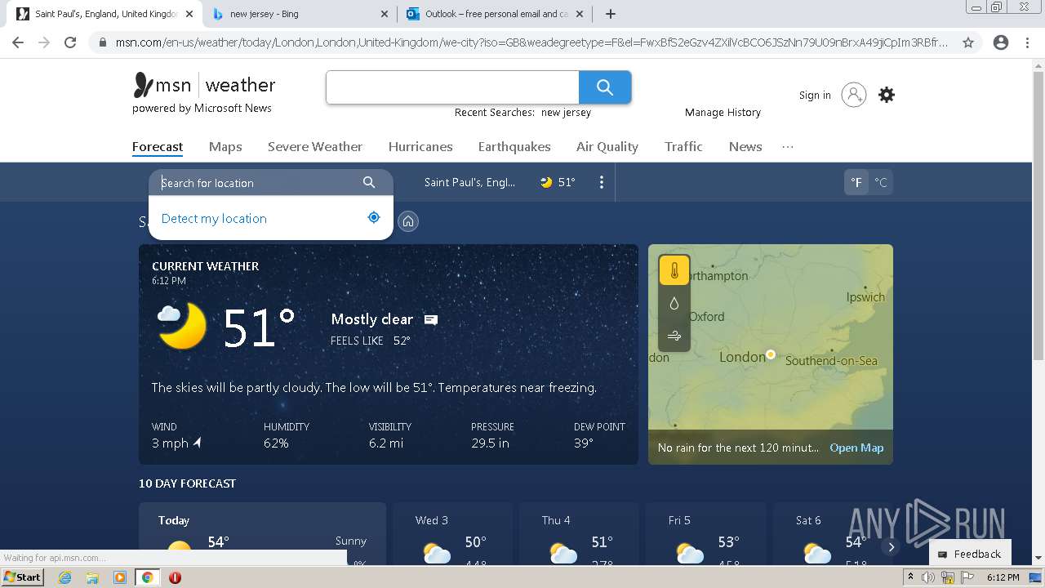Click the browser address bar URL
The width and height of the screenshot is (1045, 588).
tap(531, 42)
